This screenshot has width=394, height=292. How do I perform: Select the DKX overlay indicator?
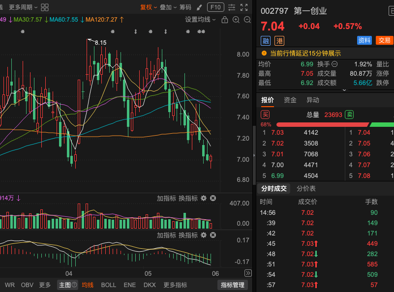pos(150,285)
